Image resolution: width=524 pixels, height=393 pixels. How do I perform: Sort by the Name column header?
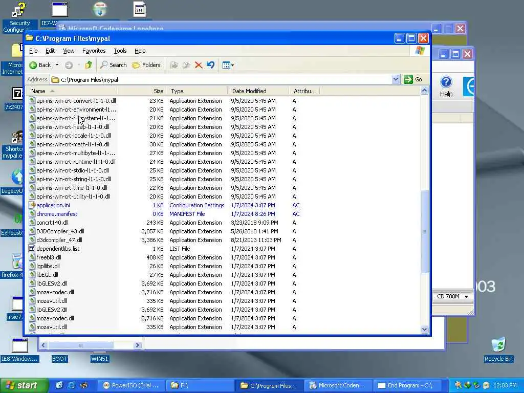click(x=72, y=91)
